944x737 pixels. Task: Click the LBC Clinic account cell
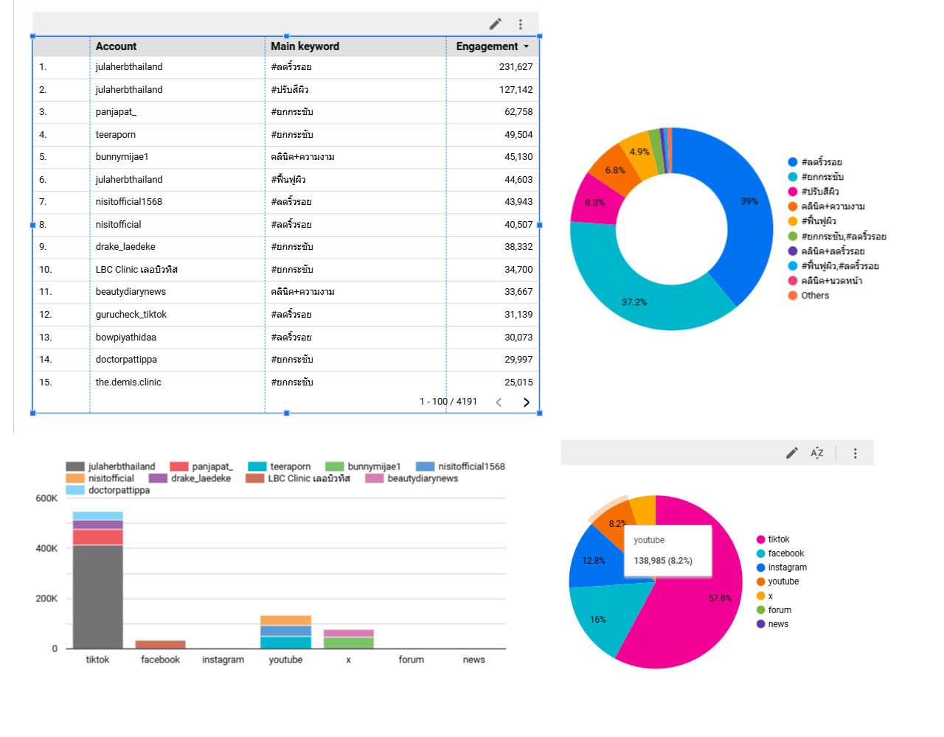coord(136,270)
